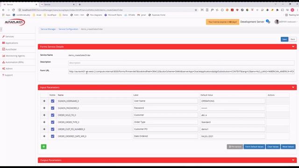Click the Reset Values button
Screen dimensions: 299x168
(x=288, y=147)
